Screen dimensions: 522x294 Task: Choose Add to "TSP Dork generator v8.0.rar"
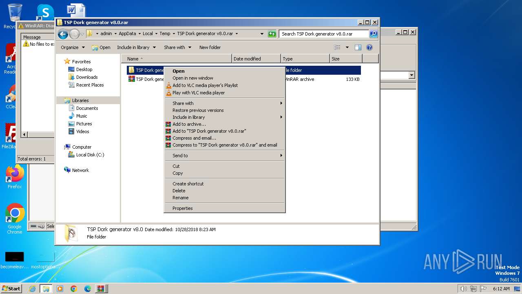pos(224,131)
